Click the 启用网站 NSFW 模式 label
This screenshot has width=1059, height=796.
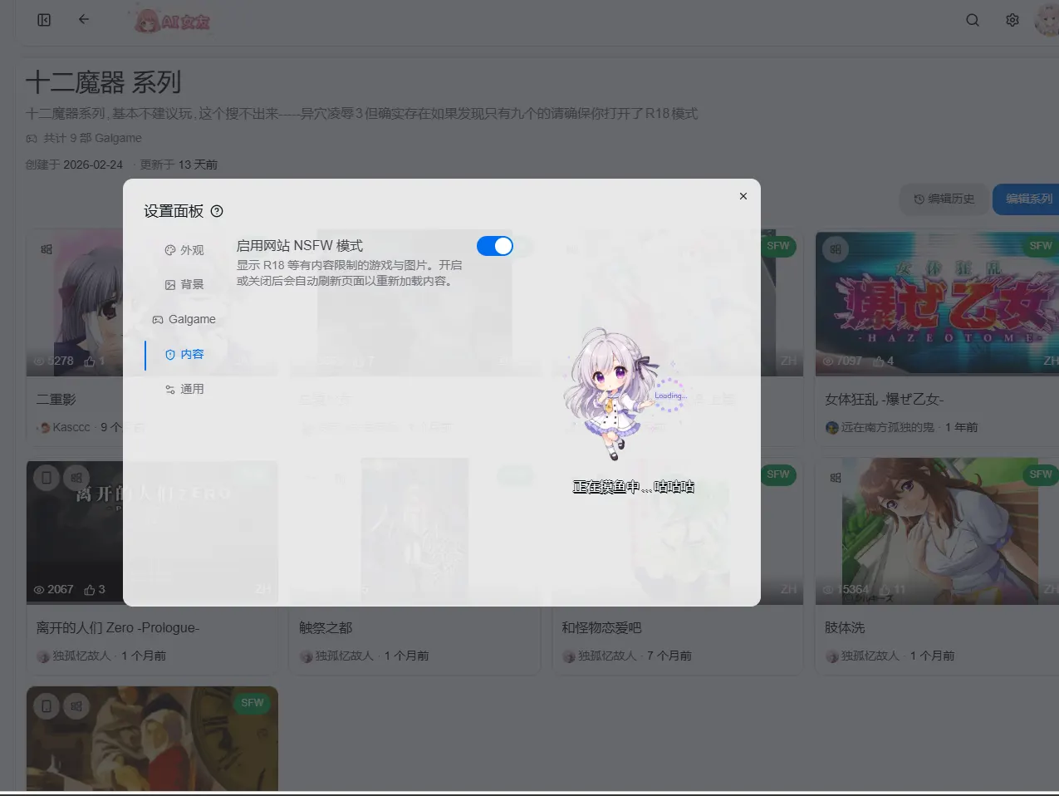(300, 246)
